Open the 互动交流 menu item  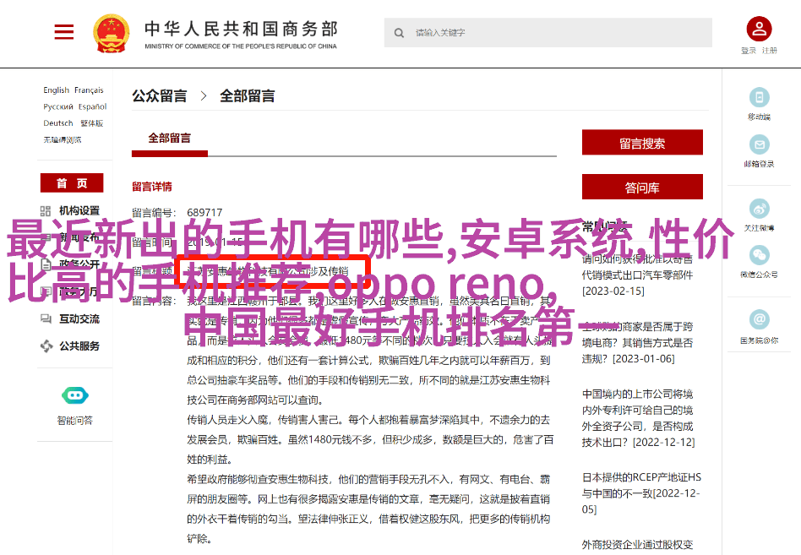79,319
